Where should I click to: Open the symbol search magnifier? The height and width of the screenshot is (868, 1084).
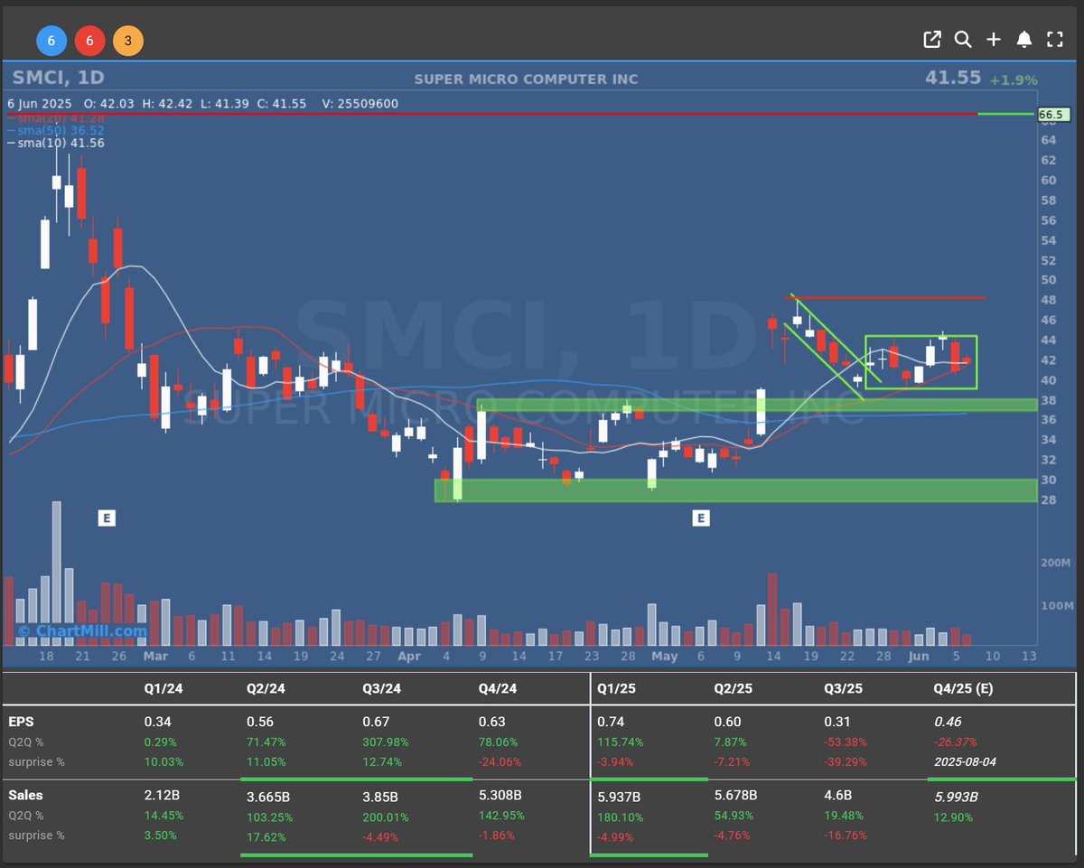point(963,40)
